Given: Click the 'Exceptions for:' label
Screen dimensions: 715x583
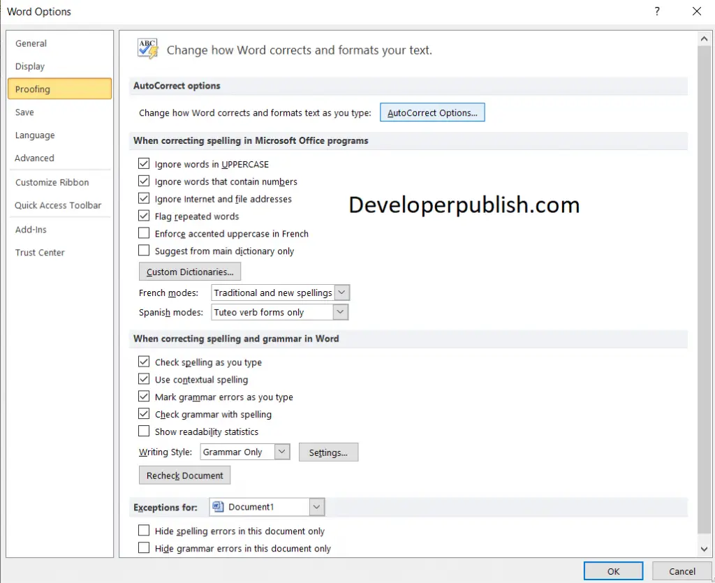Looking at the screenshot, I should point(165,508).
